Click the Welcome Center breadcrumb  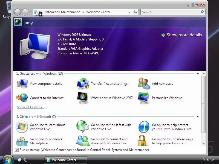pyautogui.click(x=98, y=12)
